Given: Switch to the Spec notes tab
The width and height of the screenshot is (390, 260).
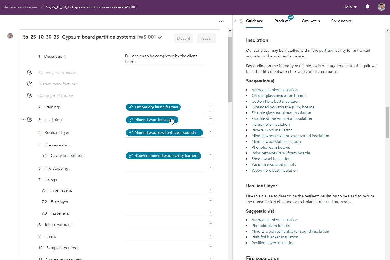Looking at the screenshot, I should 341,21.
